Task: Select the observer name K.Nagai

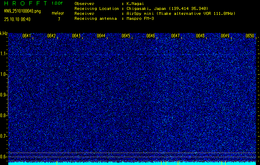Action: coord(136,3)
